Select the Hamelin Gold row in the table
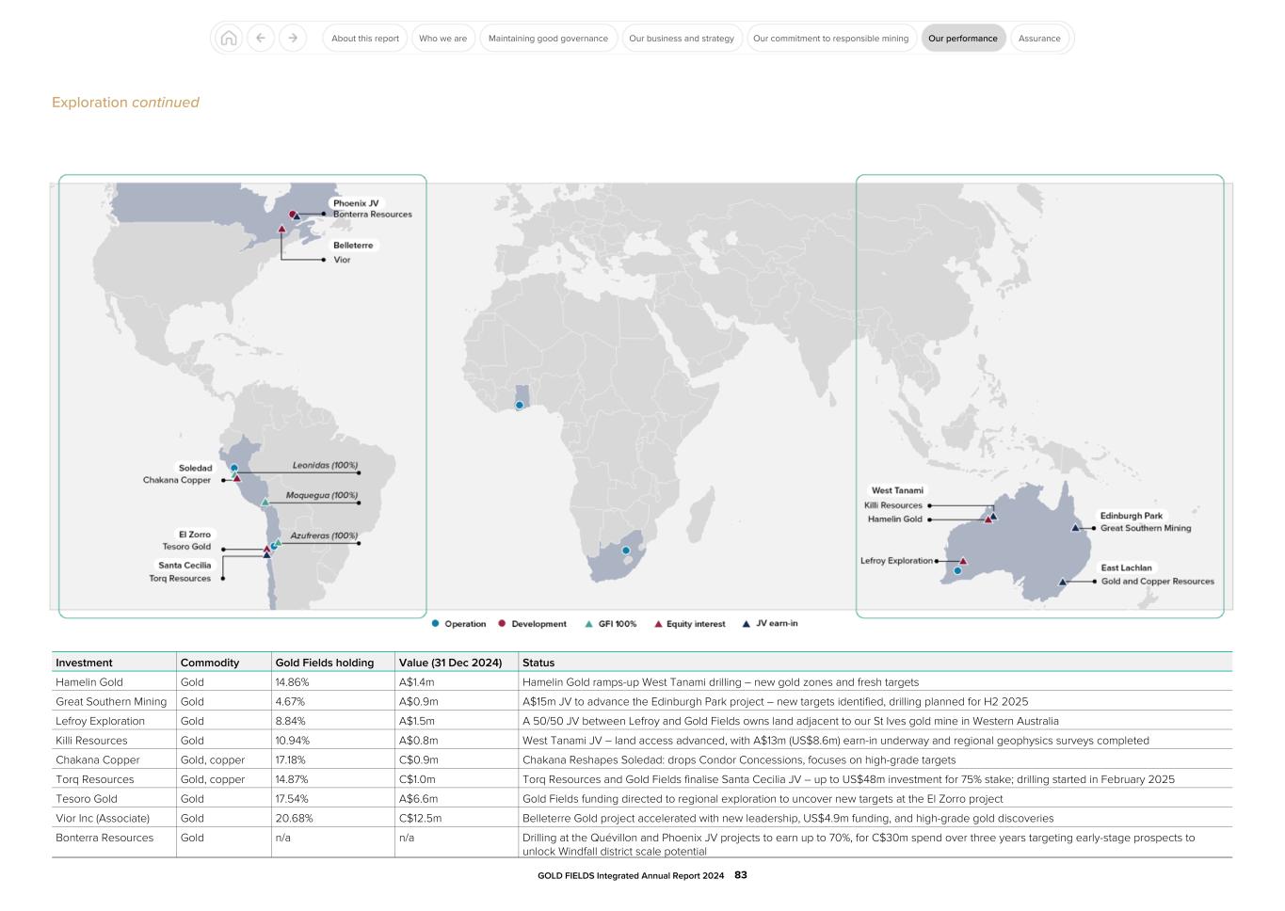The width and height of the screenshot is (1285, 911). pos(377,681)
